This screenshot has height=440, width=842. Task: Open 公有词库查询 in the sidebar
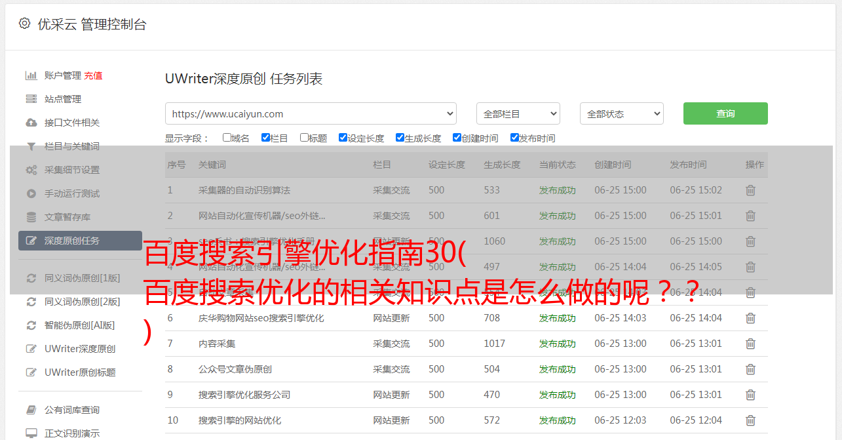click(x=72, y=410)
